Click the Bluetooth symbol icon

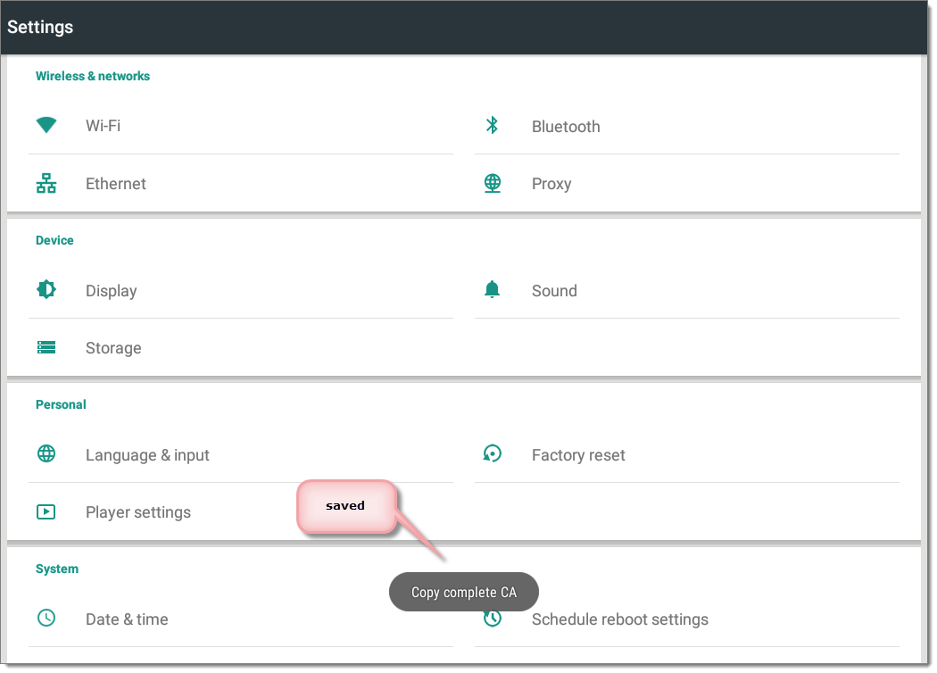point(492,125)
